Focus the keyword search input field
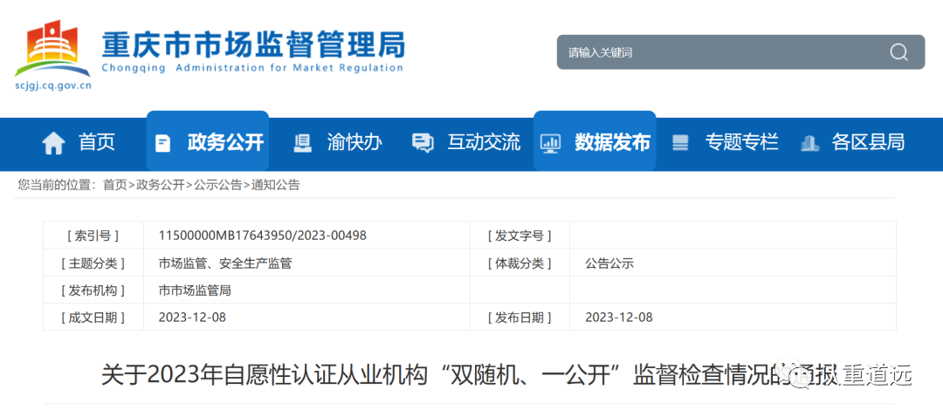The width and height of the screenshot is (943, 417). [x=716, y=52]
